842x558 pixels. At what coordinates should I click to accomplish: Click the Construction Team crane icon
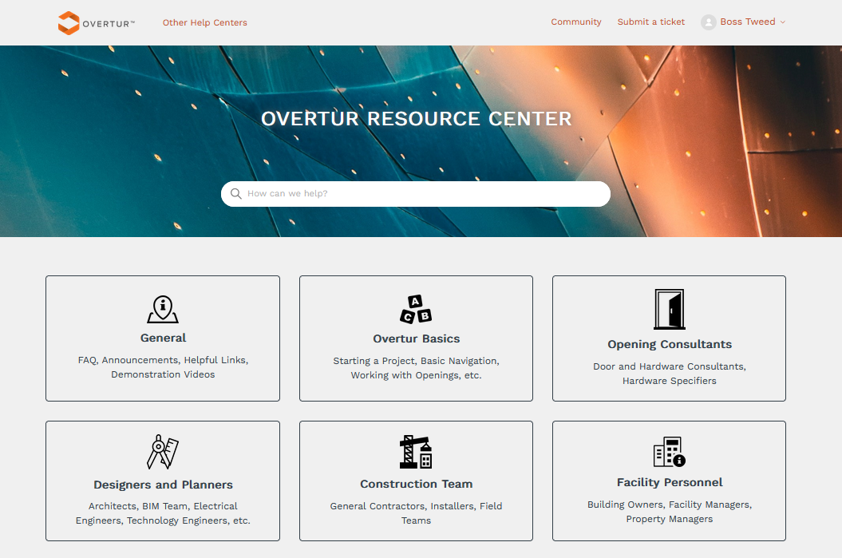click(416, 452)
